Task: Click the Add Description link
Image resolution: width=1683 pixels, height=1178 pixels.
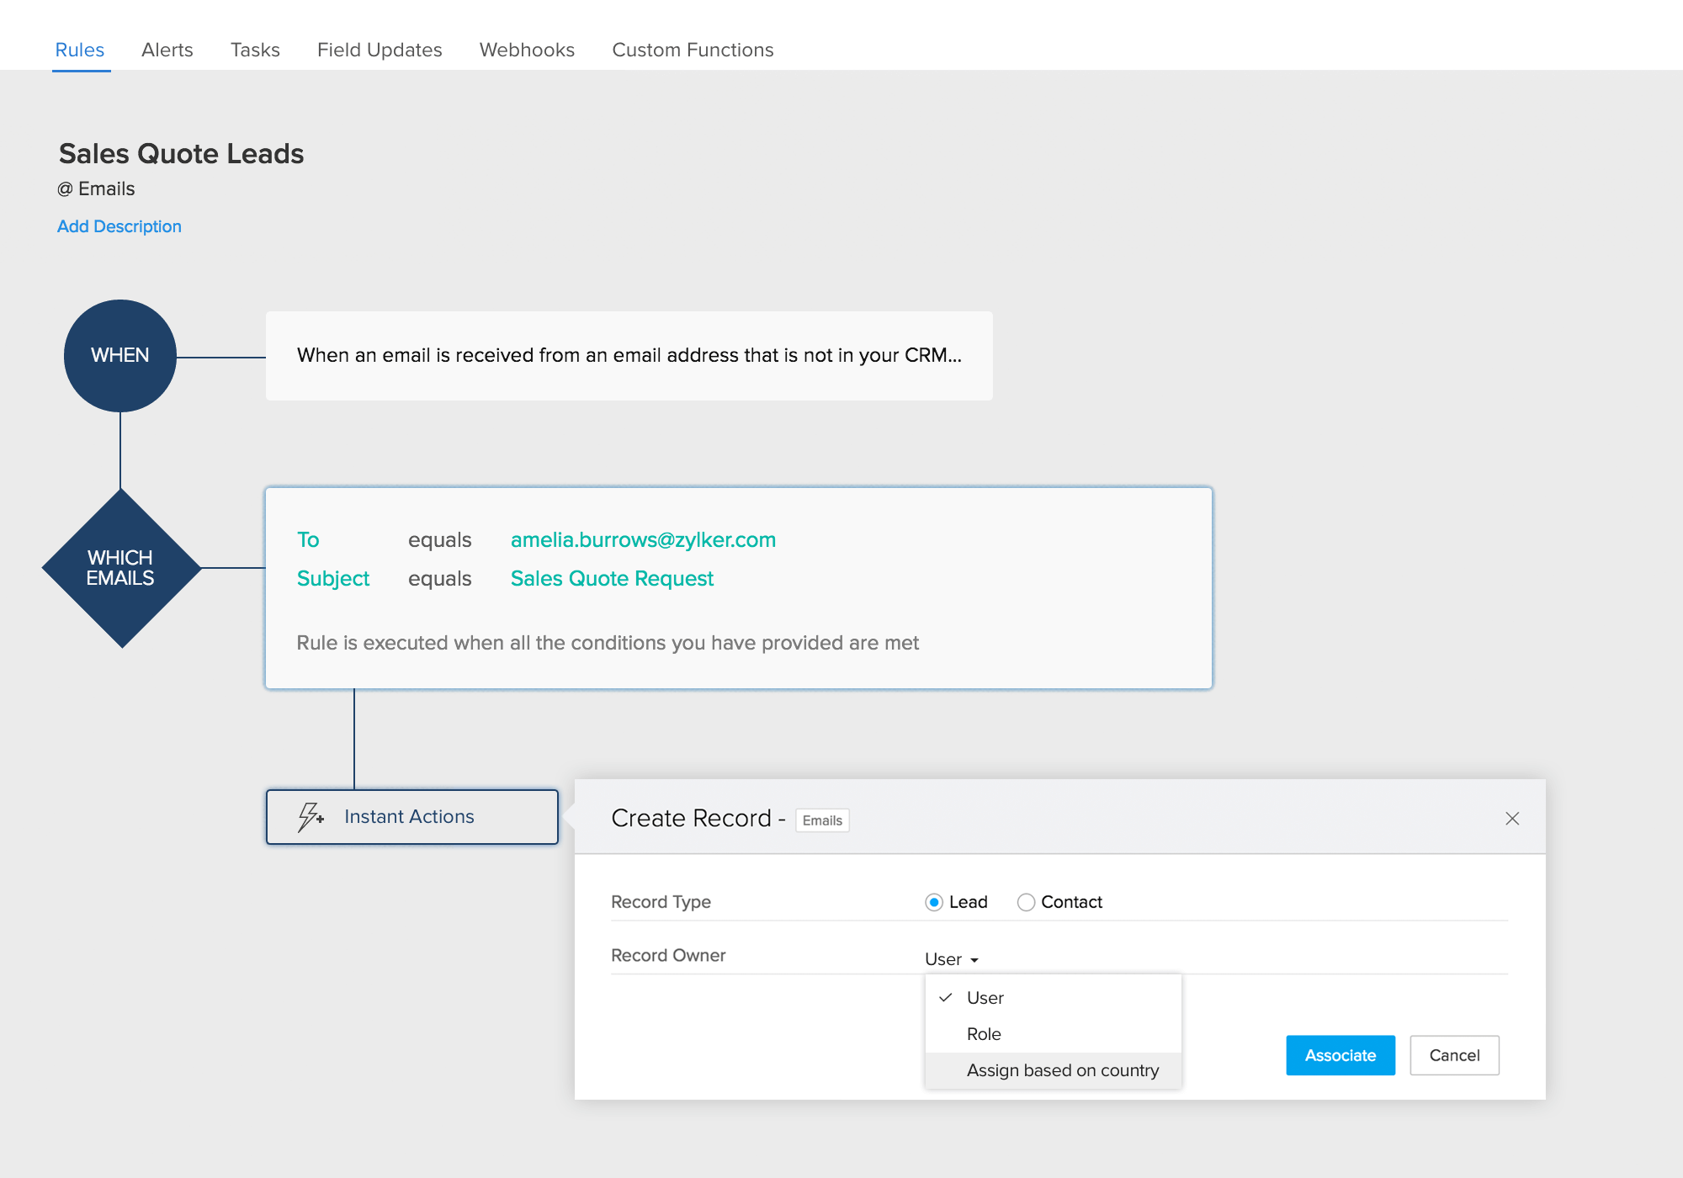Action: 119,226
